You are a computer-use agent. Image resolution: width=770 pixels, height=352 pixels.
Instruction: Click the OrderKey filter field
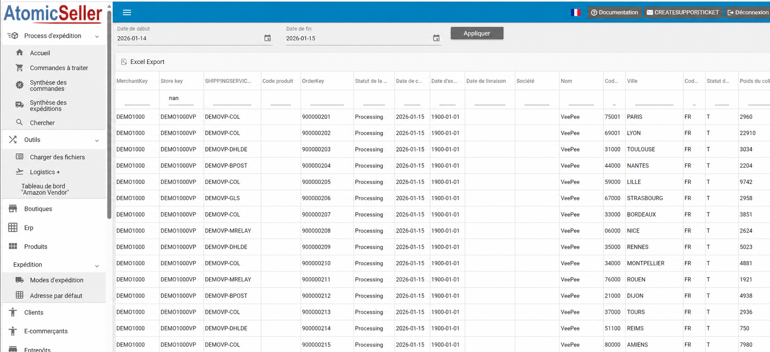point(327,100)
